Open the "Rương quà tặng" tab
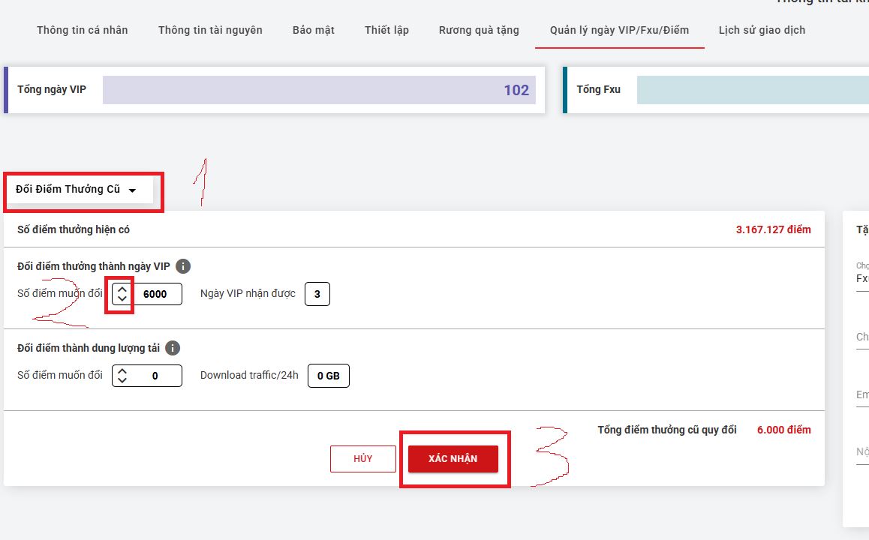 478,30
